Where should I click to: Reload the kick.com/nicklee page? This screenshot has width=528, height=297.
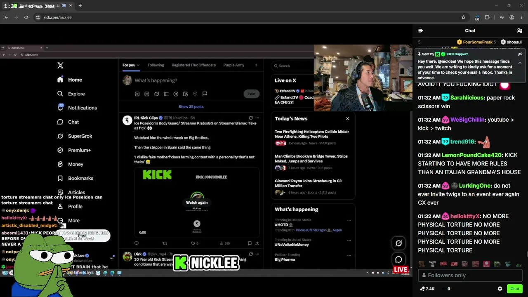click(26, 17)
